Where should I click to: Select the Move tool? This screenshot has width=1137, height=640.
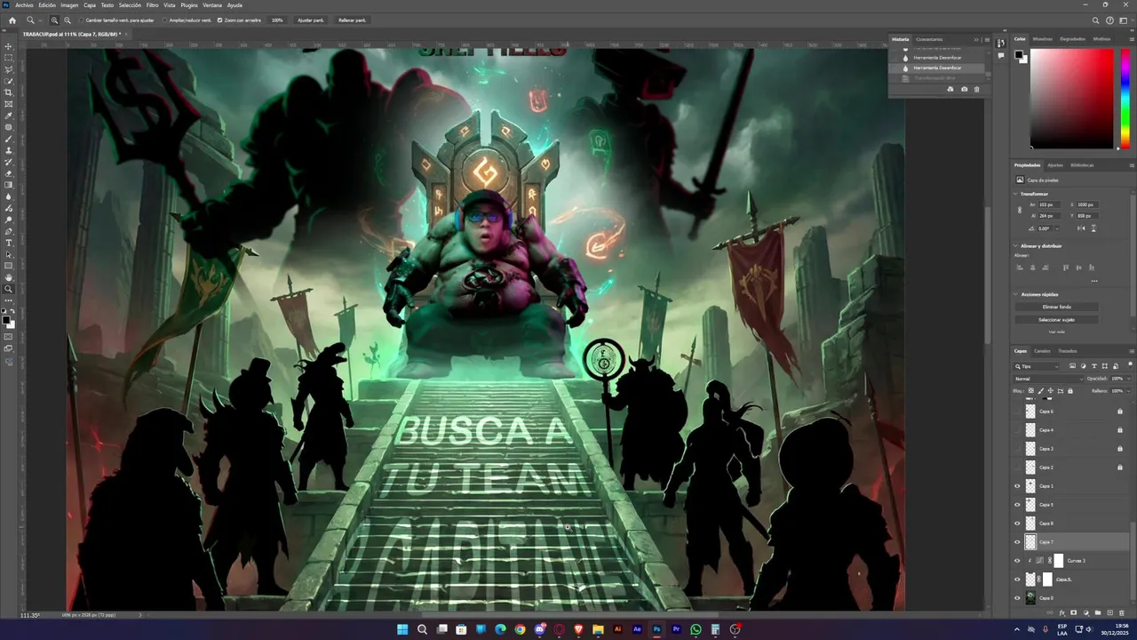coord(9,46)
